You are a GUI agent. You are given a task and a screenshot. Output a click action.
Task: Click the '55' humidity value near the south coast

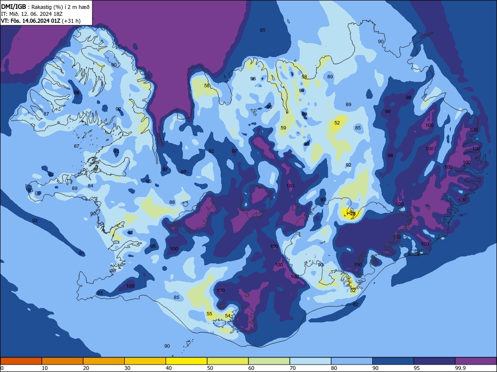[x=209, y=314]
